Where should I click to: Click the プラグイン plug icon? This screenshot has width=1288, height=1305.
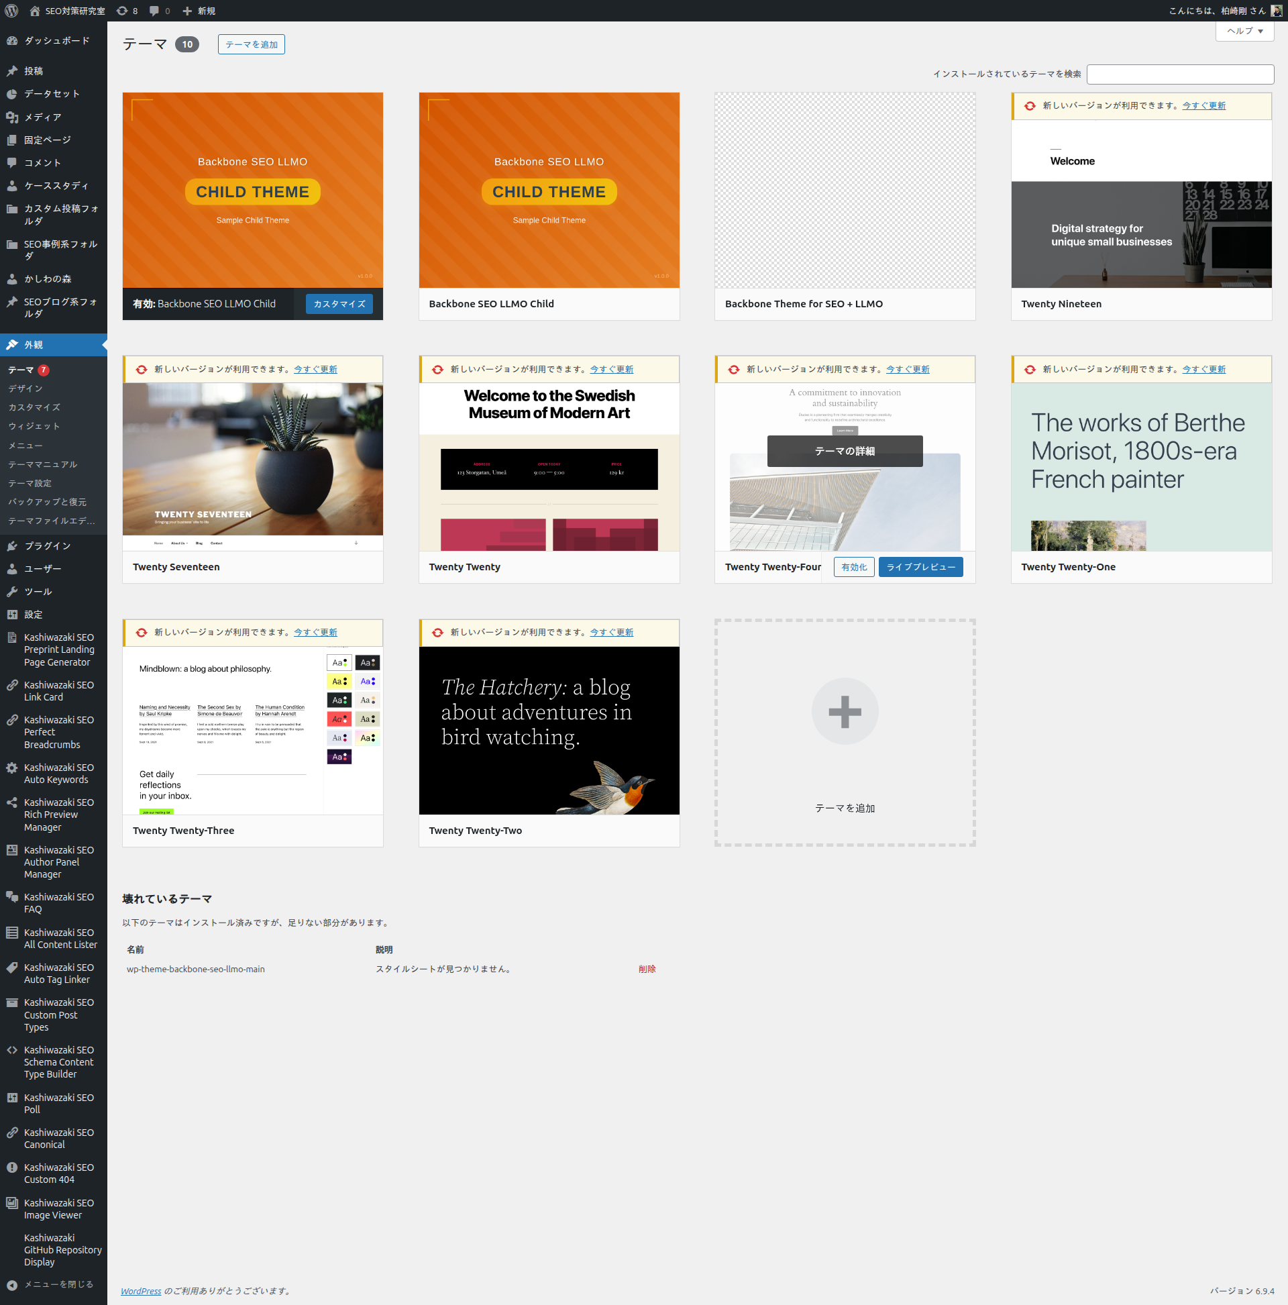tap(12, 545)
